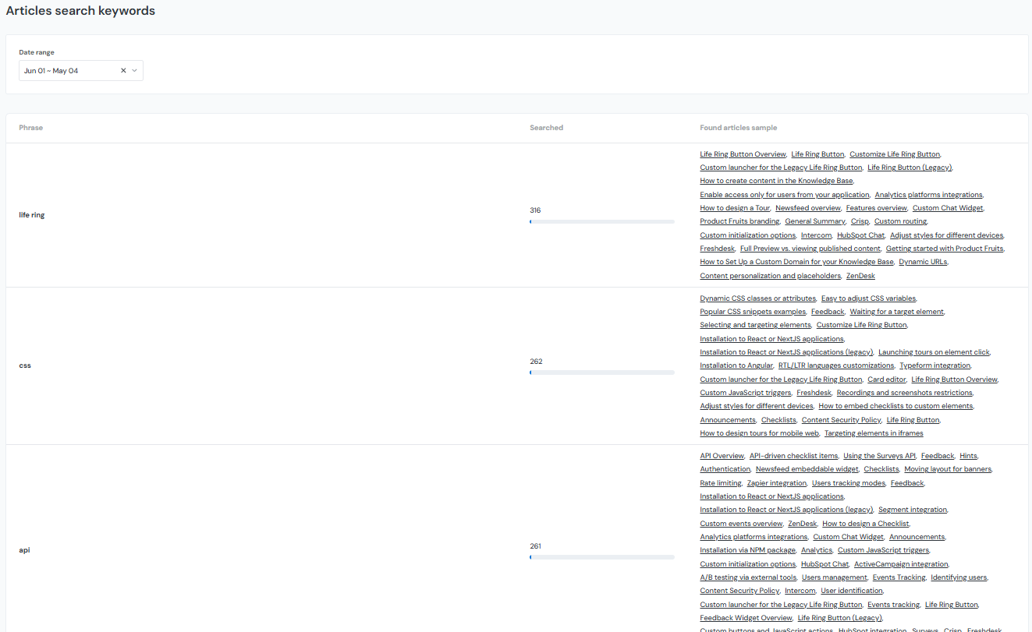Clear the selected date range
This screenshot has width=1032, height=632.
click(123, 70)
